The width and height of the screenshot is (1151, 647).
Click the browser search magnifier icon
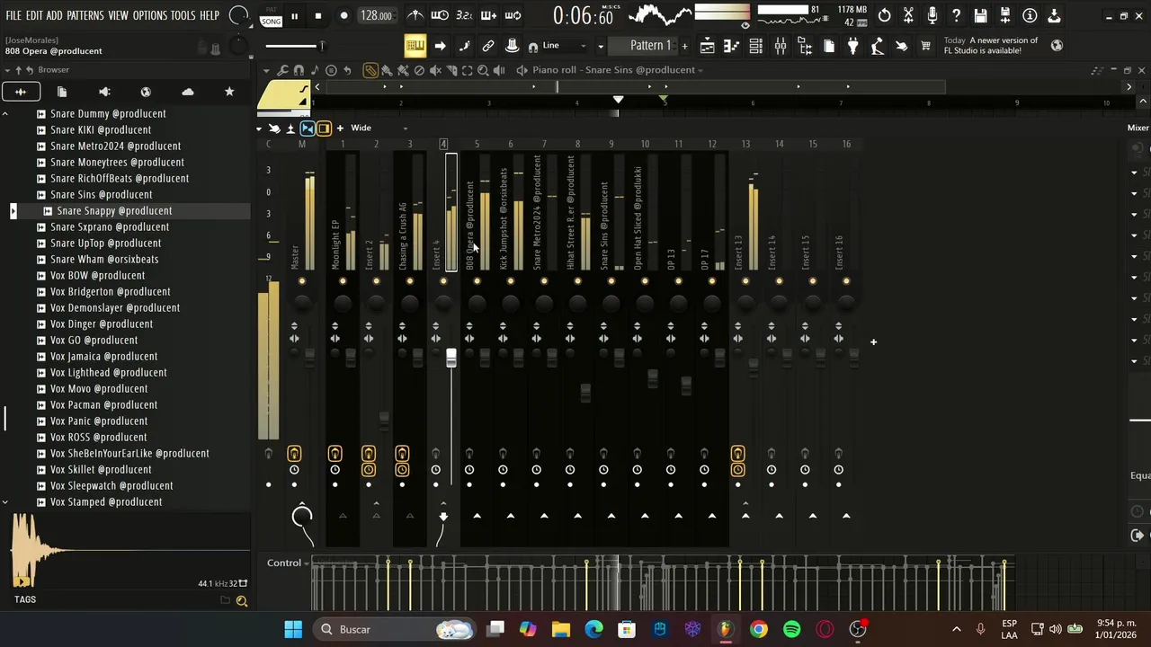coord(241,601)
